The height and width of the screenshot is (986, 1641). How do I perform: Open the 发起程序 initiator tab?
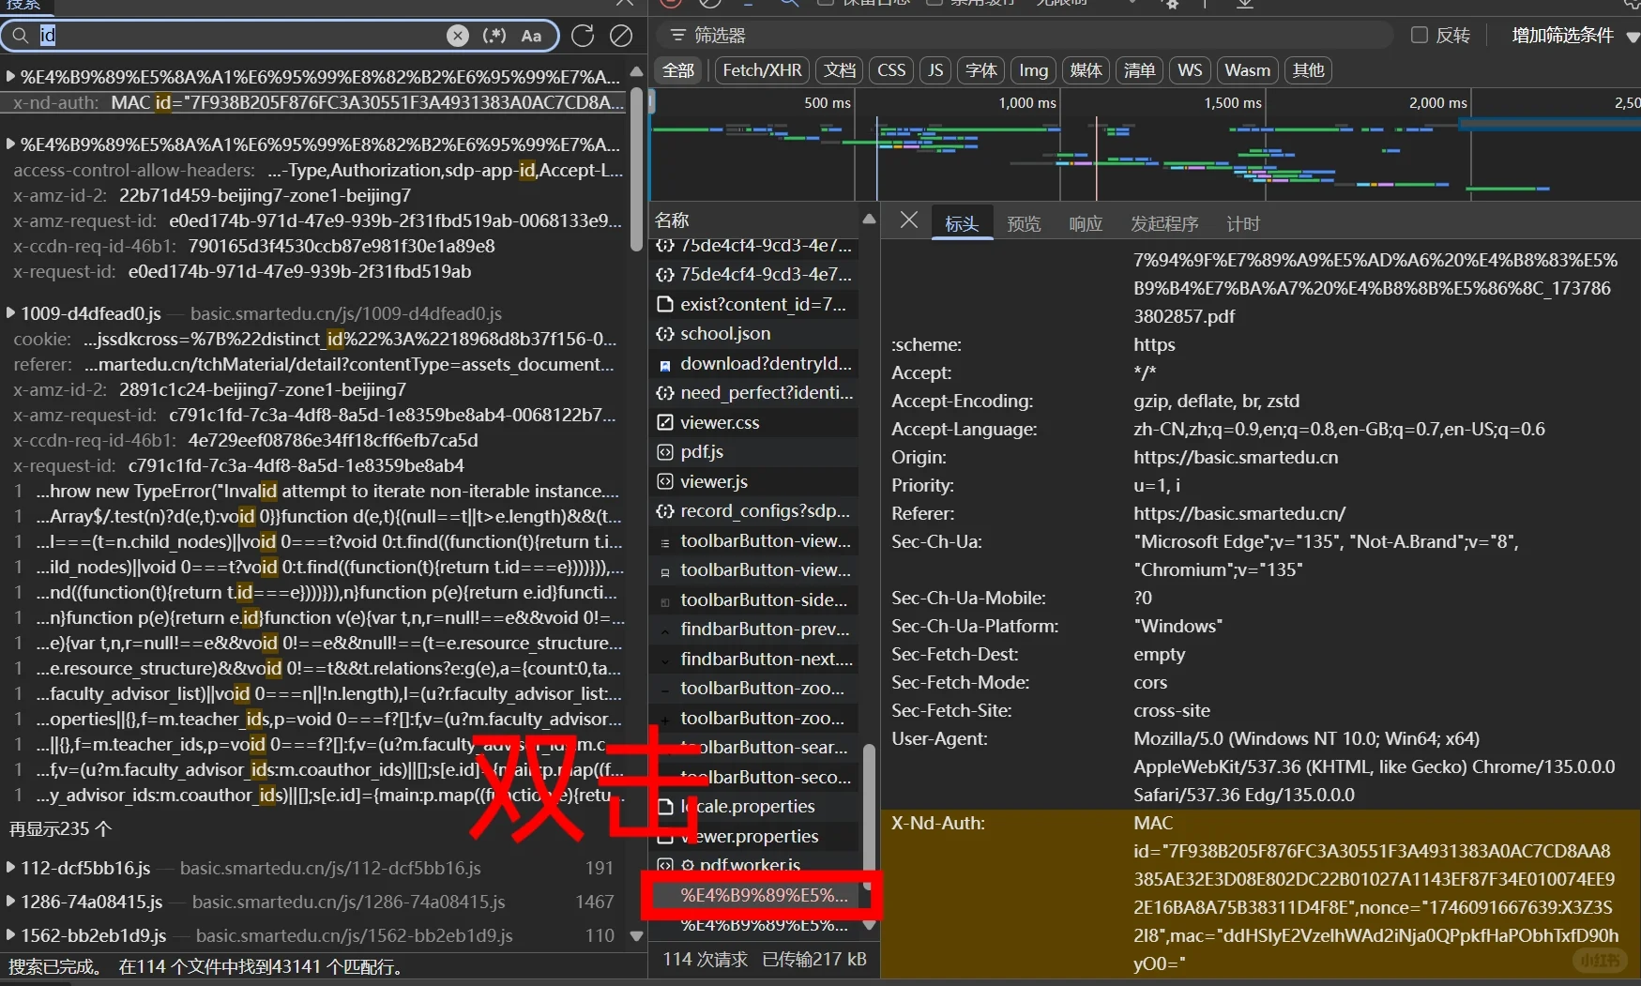point(1164,223)
